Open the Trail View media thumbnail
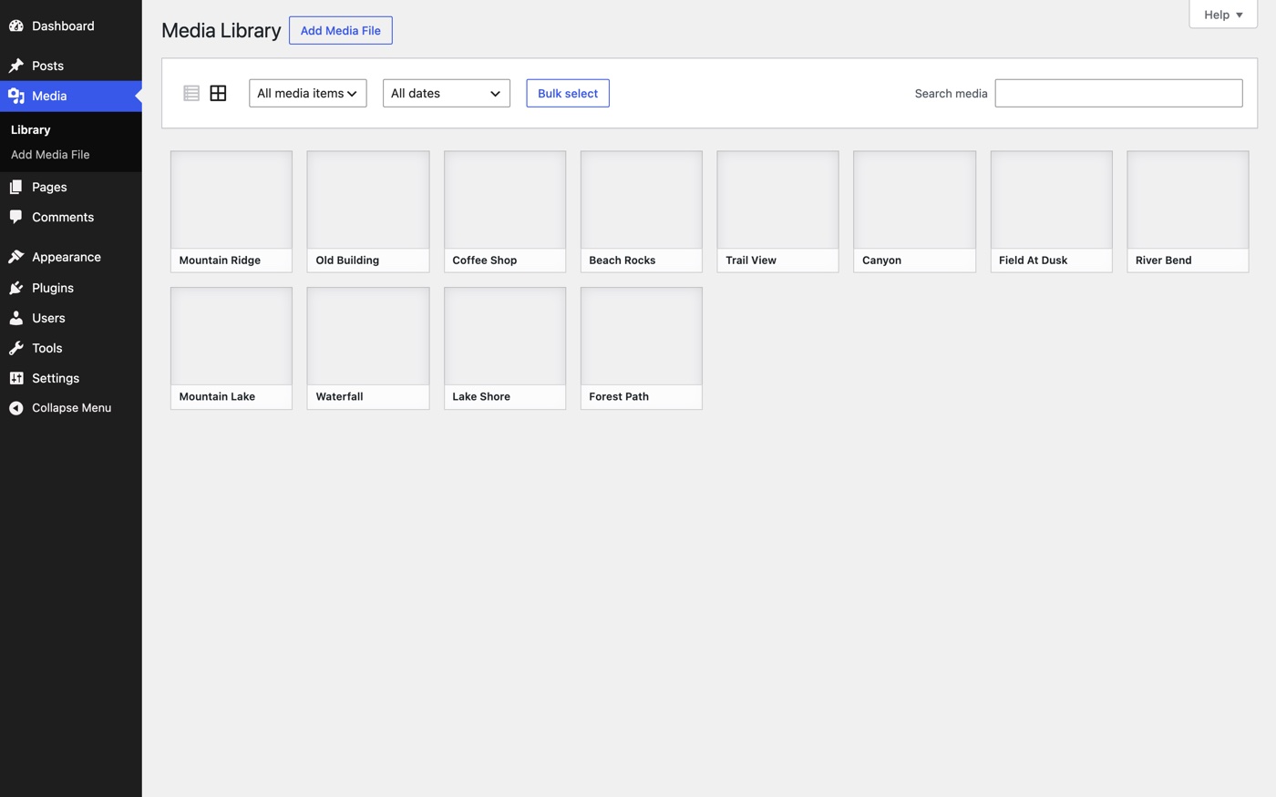The height and width of the screenshot is (797, 1276). 778,211
